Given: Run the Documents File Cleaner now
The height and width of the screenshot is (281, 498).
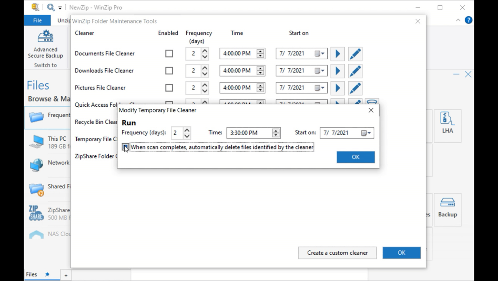Looking at the screenshot, I should coord(337,54).
